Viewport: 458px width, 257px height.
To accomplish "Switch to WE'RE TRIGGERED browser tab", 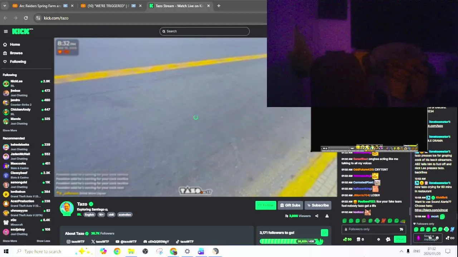I will point(111,6).
